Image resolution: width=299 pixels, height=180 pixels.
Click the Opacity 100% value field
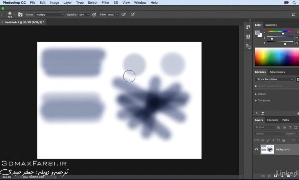82,15
